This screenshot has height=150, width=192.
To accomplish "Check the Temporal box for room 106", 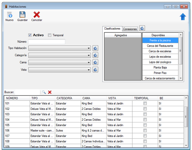I will click(x=145, y=130).
